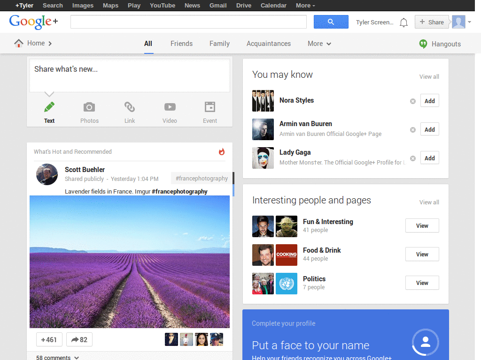Expand the More circles dropdown

tap(319, 44)
